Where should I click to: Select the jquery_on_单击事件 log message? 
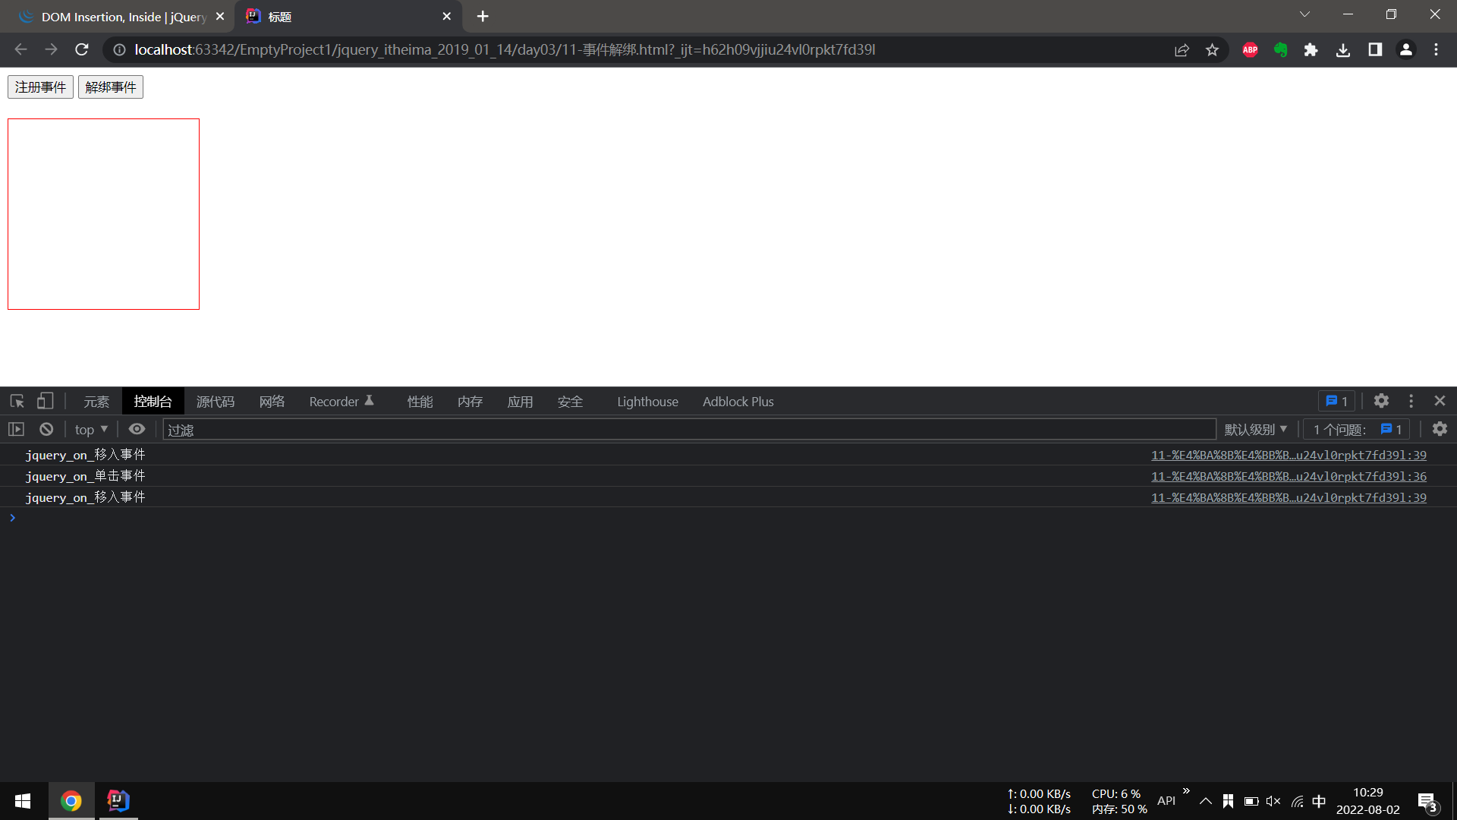point(85,476)
